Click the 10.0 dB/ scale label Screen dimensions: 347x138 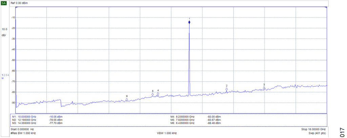pos(4,32)
